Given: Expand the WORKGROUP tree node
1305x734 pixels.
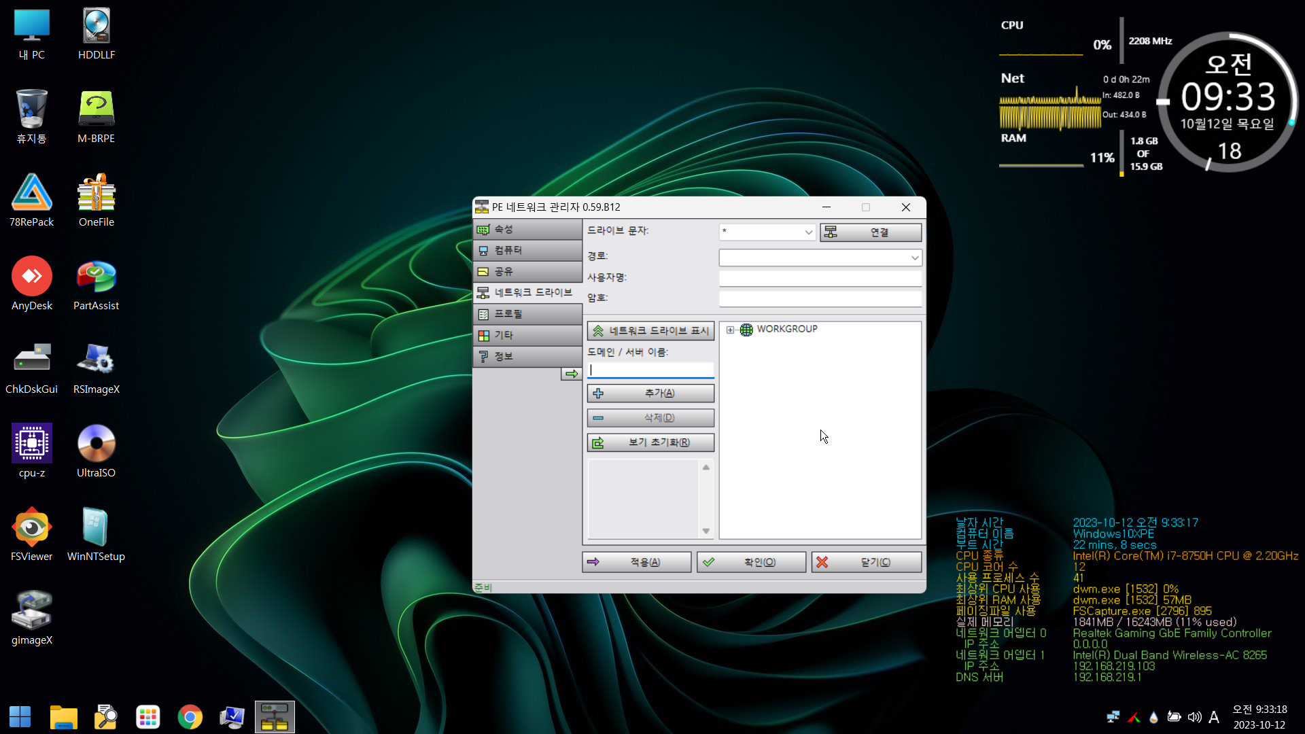Looking at the screenshot, I should (x=730, y=330).
